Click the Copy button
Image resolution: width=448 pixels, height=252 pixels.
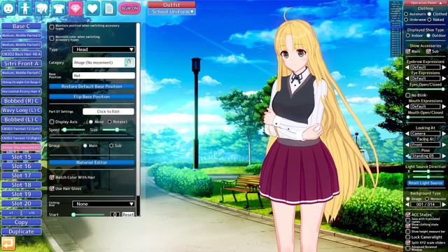tap(22, 223)
